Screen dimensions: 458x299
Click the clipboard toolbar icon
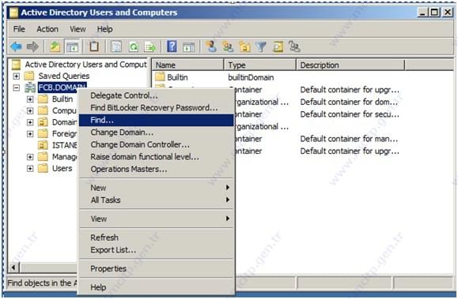[94, 47]
